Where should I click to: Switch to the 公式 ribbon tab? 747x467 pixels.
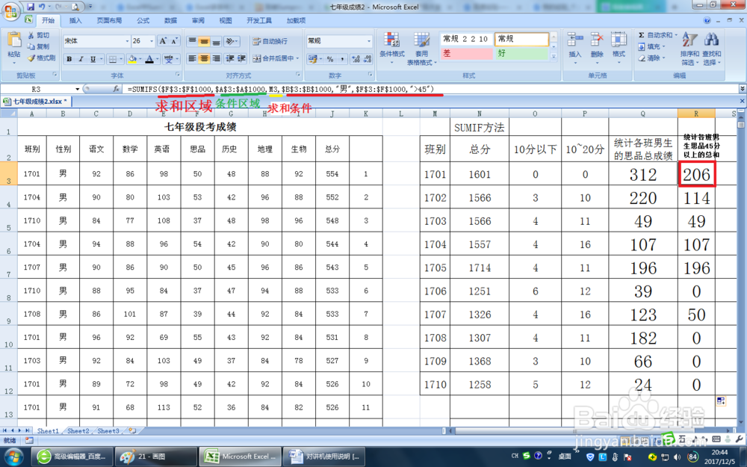[143, 20]
